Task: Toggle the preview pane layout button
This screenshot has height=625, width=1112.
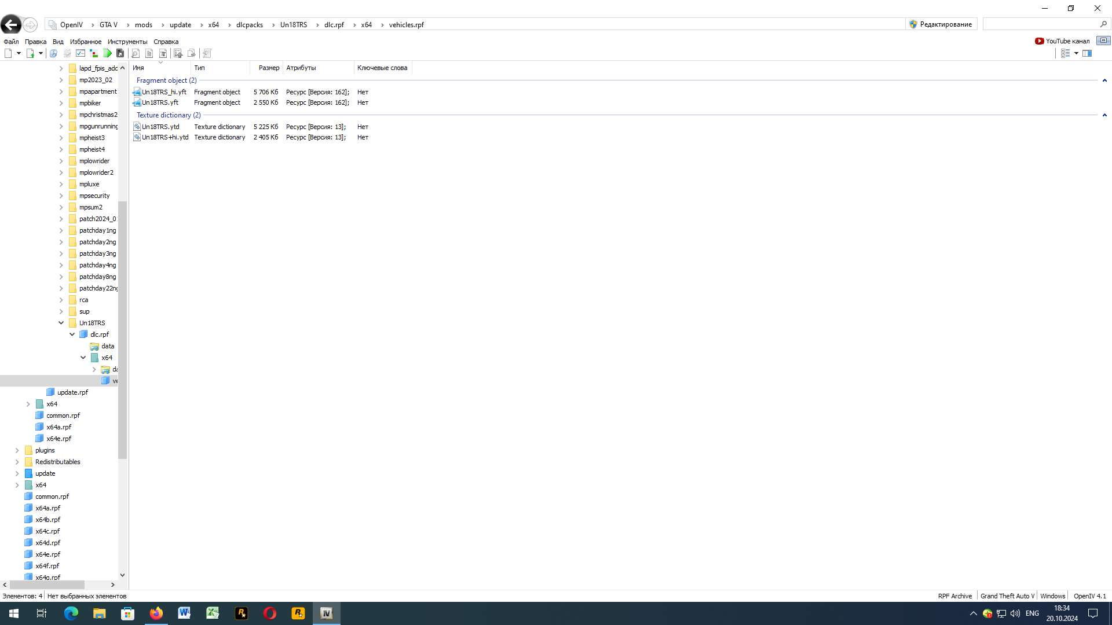Action: click(x=1087, y=53)
